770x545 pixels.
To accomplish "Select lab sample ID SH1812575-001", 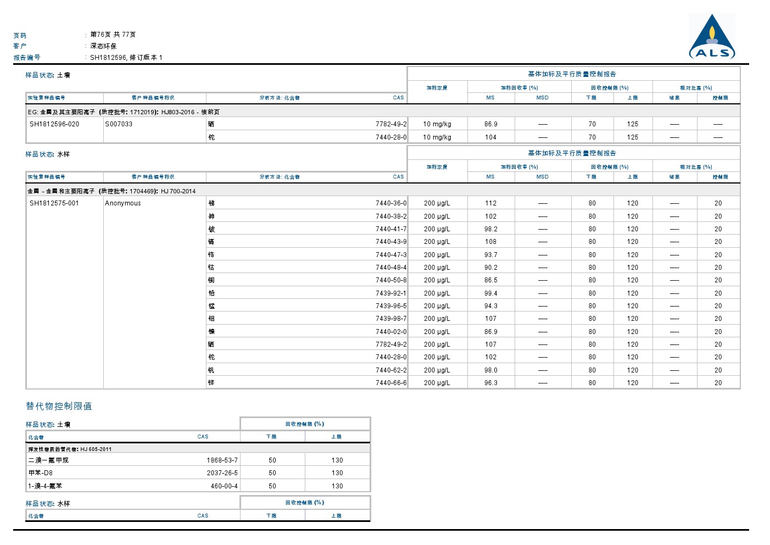I will click(54, 203).
